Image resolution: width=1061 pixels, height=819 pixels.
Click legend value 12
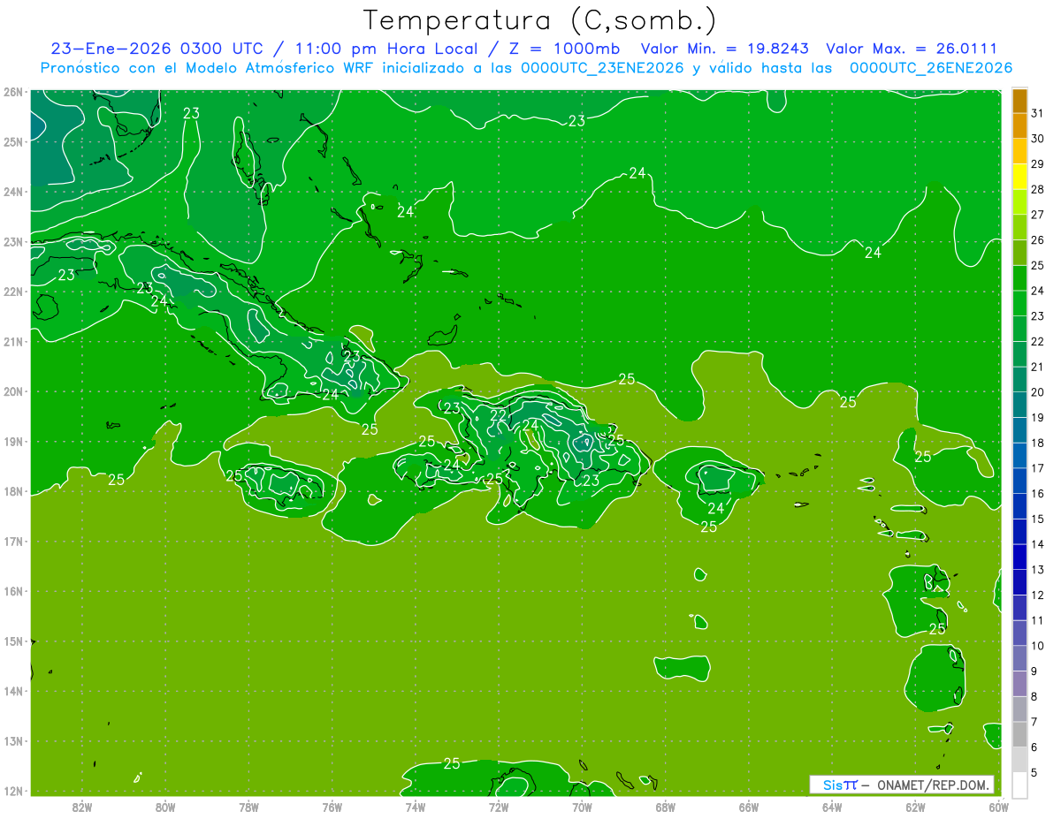tap(1037, 595)
